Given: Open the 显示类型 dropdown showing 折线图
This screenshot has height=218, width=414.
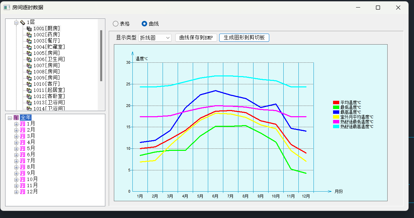Looking at the screenshot, I should coord(155,38).
